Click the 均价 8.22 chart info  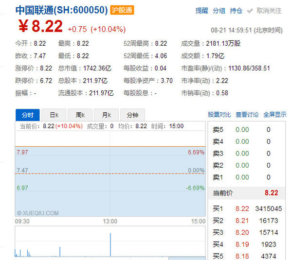tap(132, 126)
